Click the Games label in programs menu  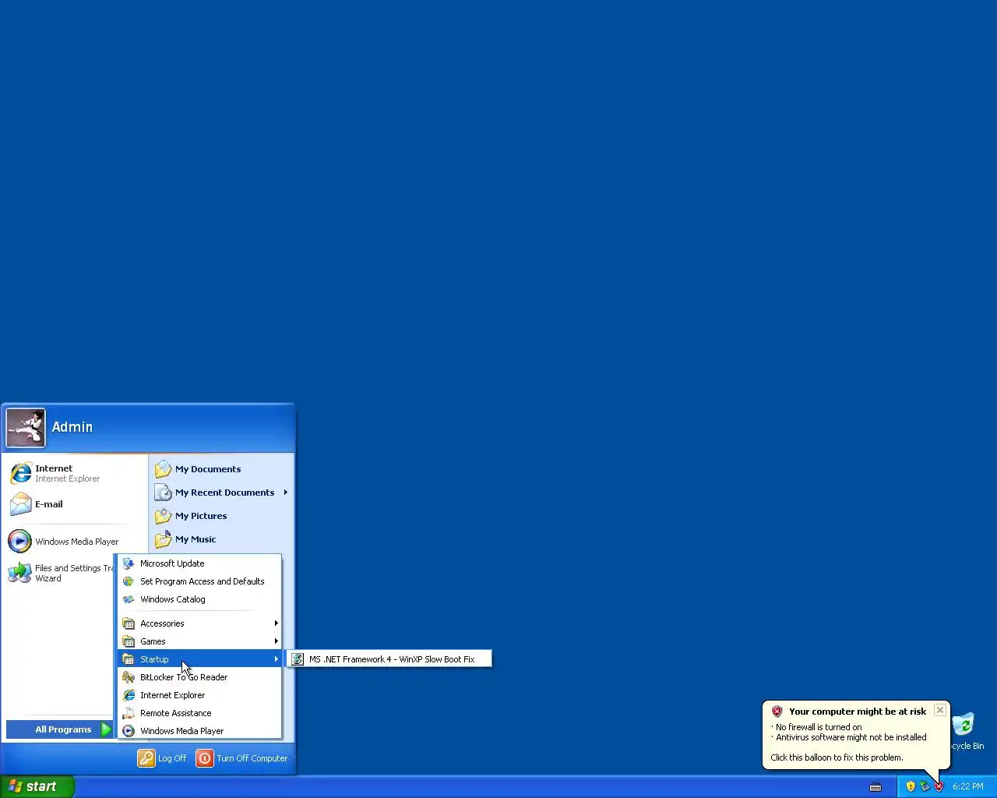[x=153, y=641]
